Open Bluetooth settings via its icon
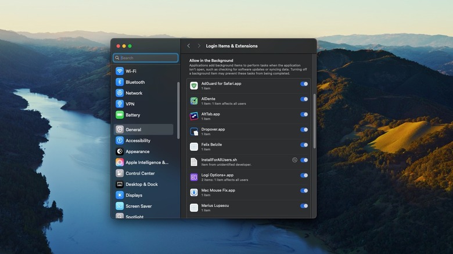Screen dimensions: 453x254 click(120, 82)
